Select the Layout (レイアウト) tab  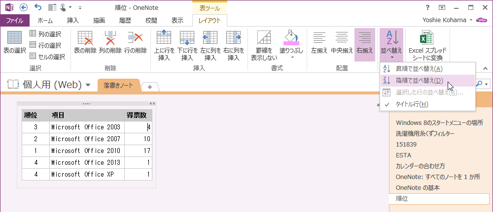(210, 21)
